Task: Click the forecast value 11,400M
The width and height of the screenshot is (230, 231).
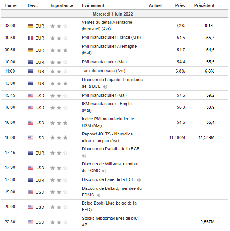Action: pos(177,138)
